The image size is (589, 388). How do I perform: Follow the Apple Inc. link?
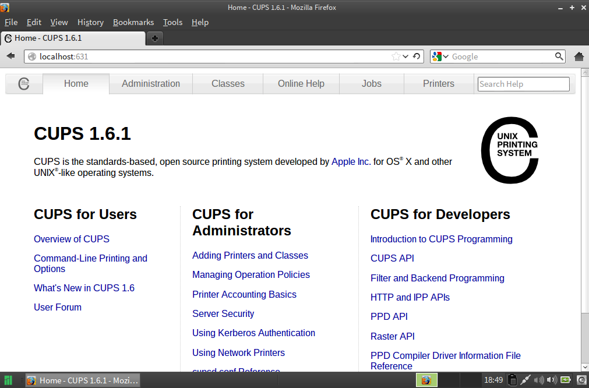click(x=351, y=161)
